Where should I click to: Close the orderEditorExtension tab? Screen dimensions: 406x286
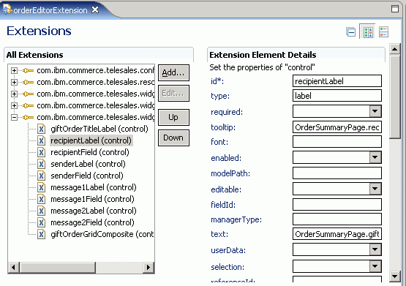tap(95, 10)
